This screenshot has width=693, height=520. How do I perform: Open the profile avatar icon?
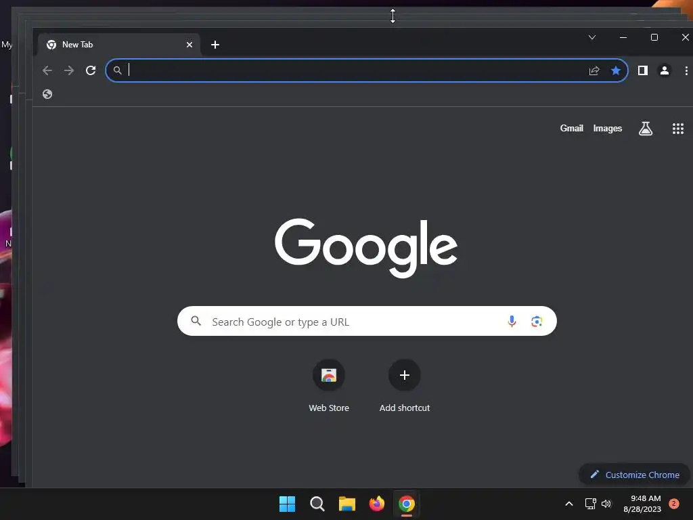tap(665, 70)
